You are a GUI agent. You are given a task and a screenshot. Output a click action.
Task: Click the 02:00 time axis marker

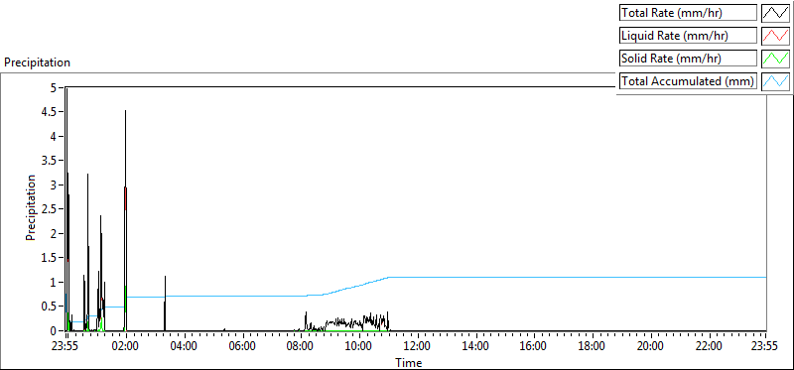click(x=126, y=347)
